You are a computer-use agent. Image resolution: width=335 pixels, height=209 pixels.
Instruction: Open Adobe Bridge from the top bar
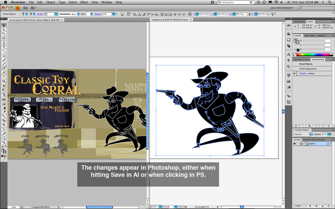tap(25, 8)
